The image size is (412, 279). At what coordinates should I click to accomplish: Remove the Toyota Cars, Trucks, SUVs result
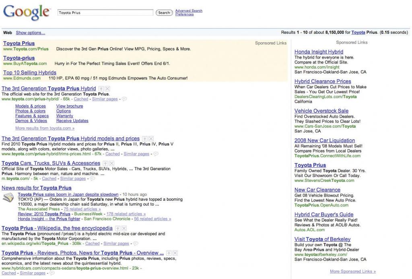(111, 163)
